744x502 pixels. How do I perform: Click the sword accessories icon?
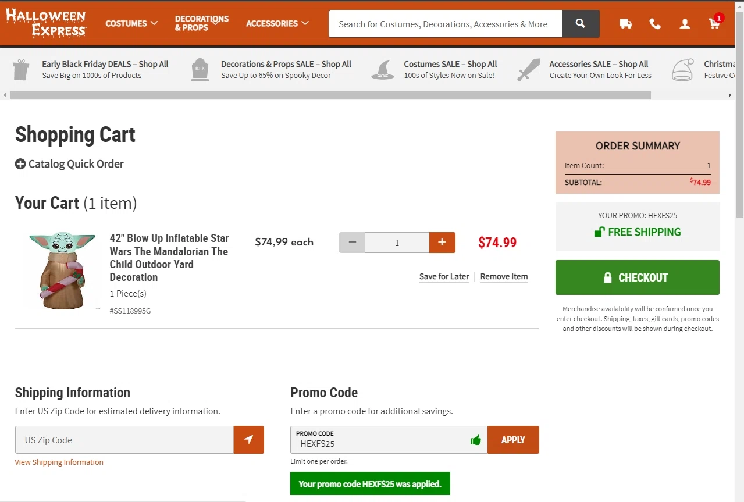pyautogui.click(x=529, y=70)
